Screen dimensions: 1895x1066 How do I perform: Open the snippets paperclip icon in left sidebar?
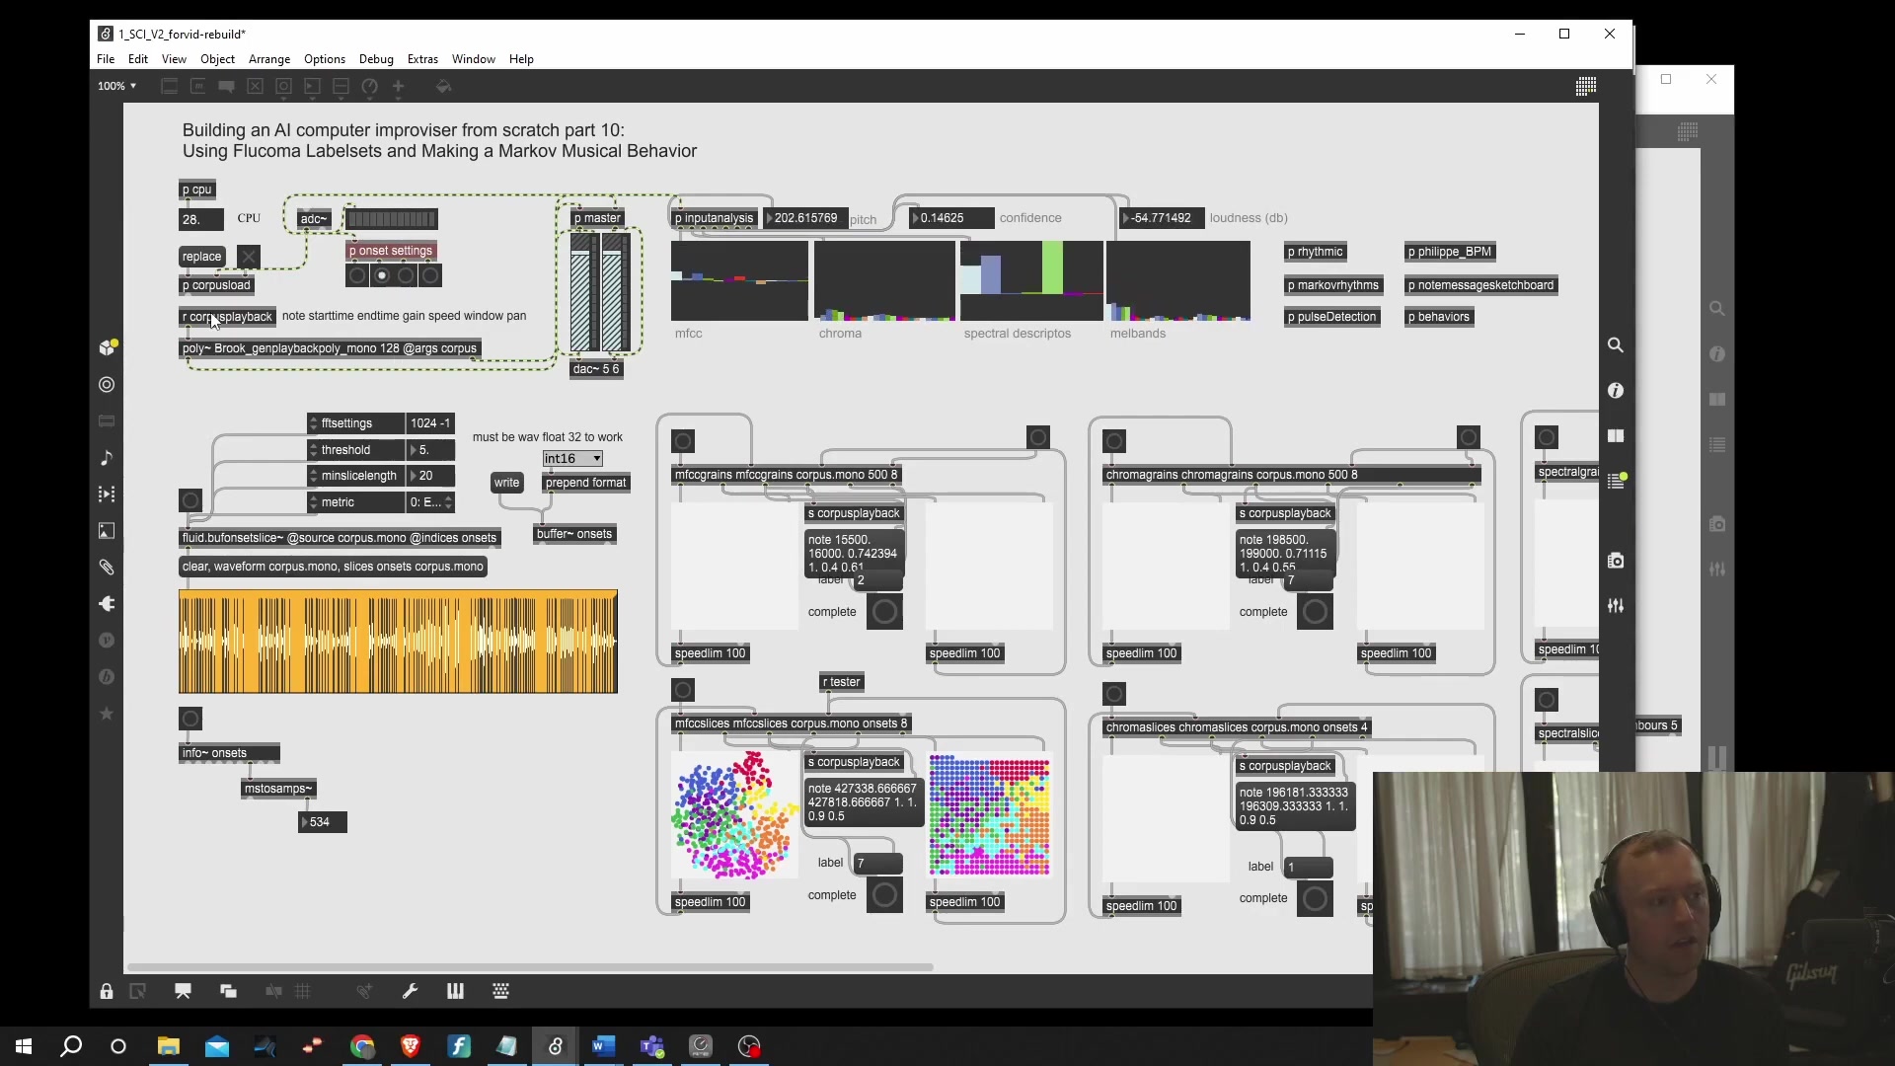click(x=107, y=568)
